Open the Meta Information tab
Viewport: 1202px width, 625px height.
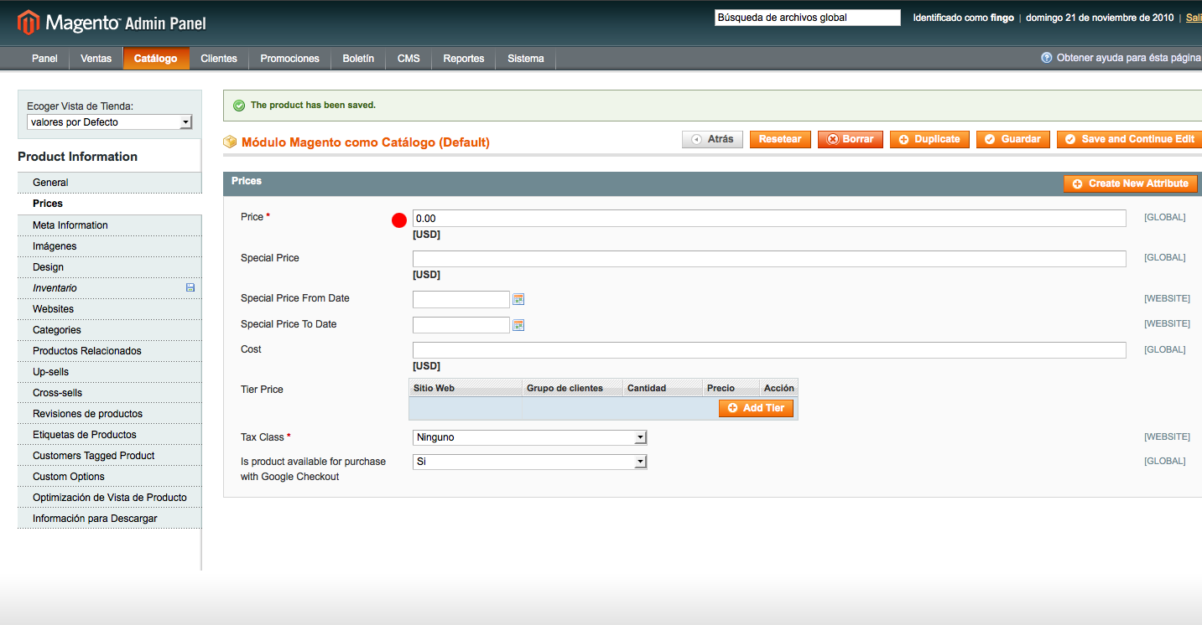[x=110, y=225]
